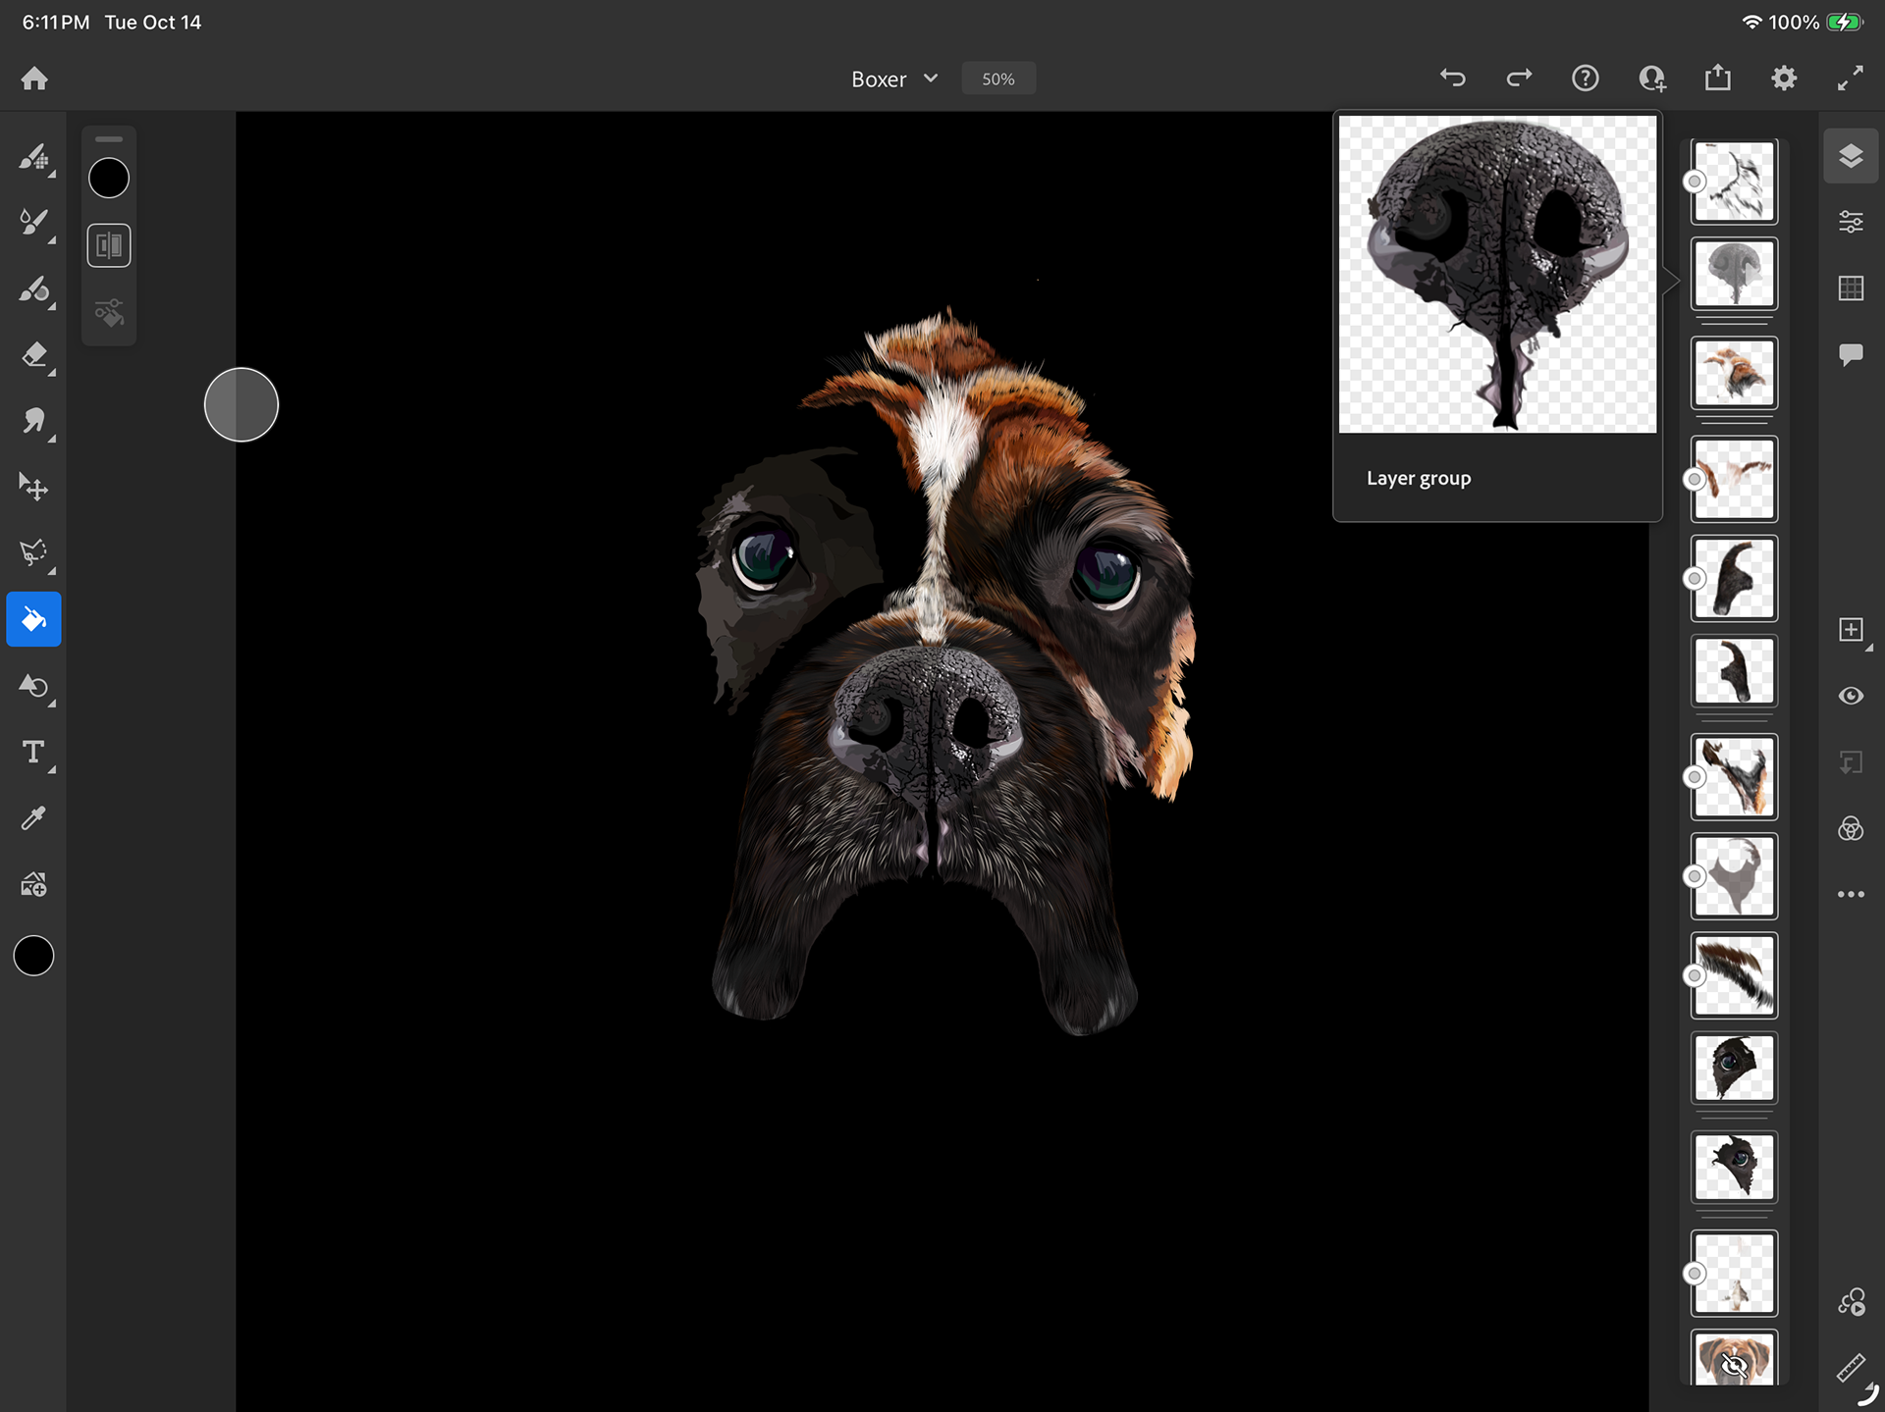Select the nose layer group thumbnail
The image size is (1885, 1412).
1734,274
